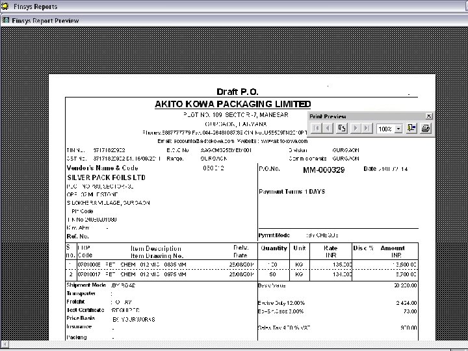468x351 pixels.
Task: Click vendor name 'SILVER PACK FOILS LTD'
Action: click(x=106, y=177)
